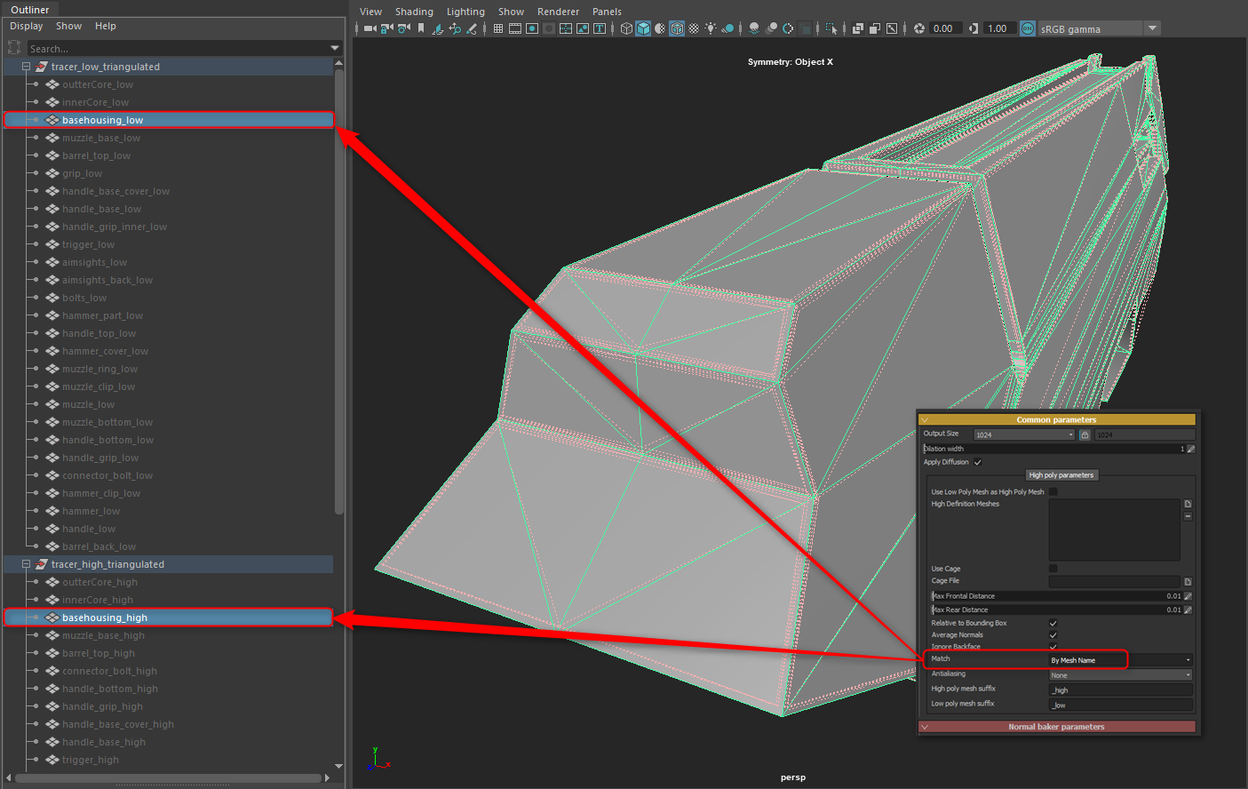Image resolution: width=1248 pixels, height=789 pixels.
Task: Click the camera bookmark icon
Action: (421, 28)
